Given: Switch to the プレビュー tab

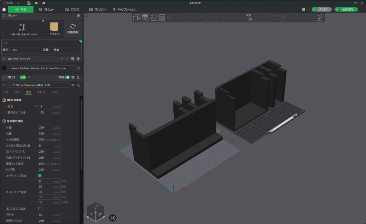Looking at the screenshot, I should 46,9.
